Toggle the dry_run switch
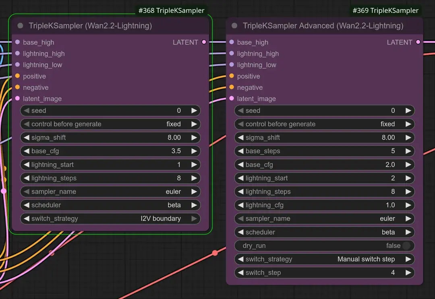This screenshot has width=435, height=299. tap(406, 245)
